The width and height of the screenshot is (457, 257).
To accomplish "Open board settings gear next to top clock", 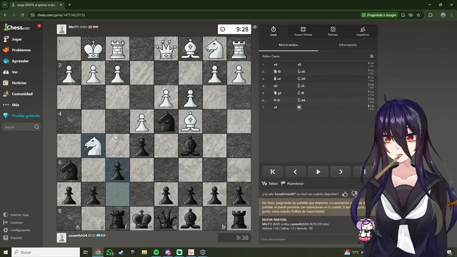I will point(255,27).
